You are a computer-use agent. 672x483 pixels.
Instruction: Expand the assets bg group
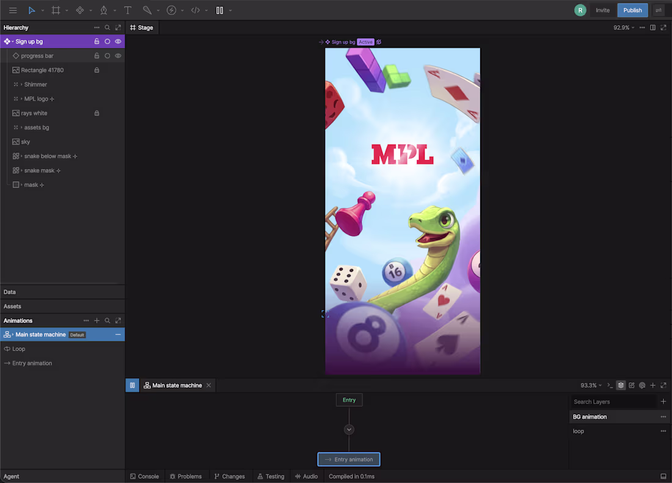point(21,128)
